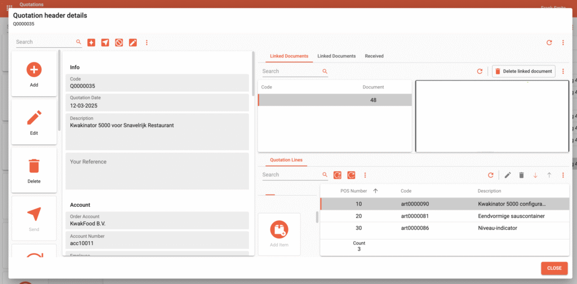Screen dimensions: 577x284
Task: Toggle the POS Number column sort arrow
Action: tap(375, 191)
